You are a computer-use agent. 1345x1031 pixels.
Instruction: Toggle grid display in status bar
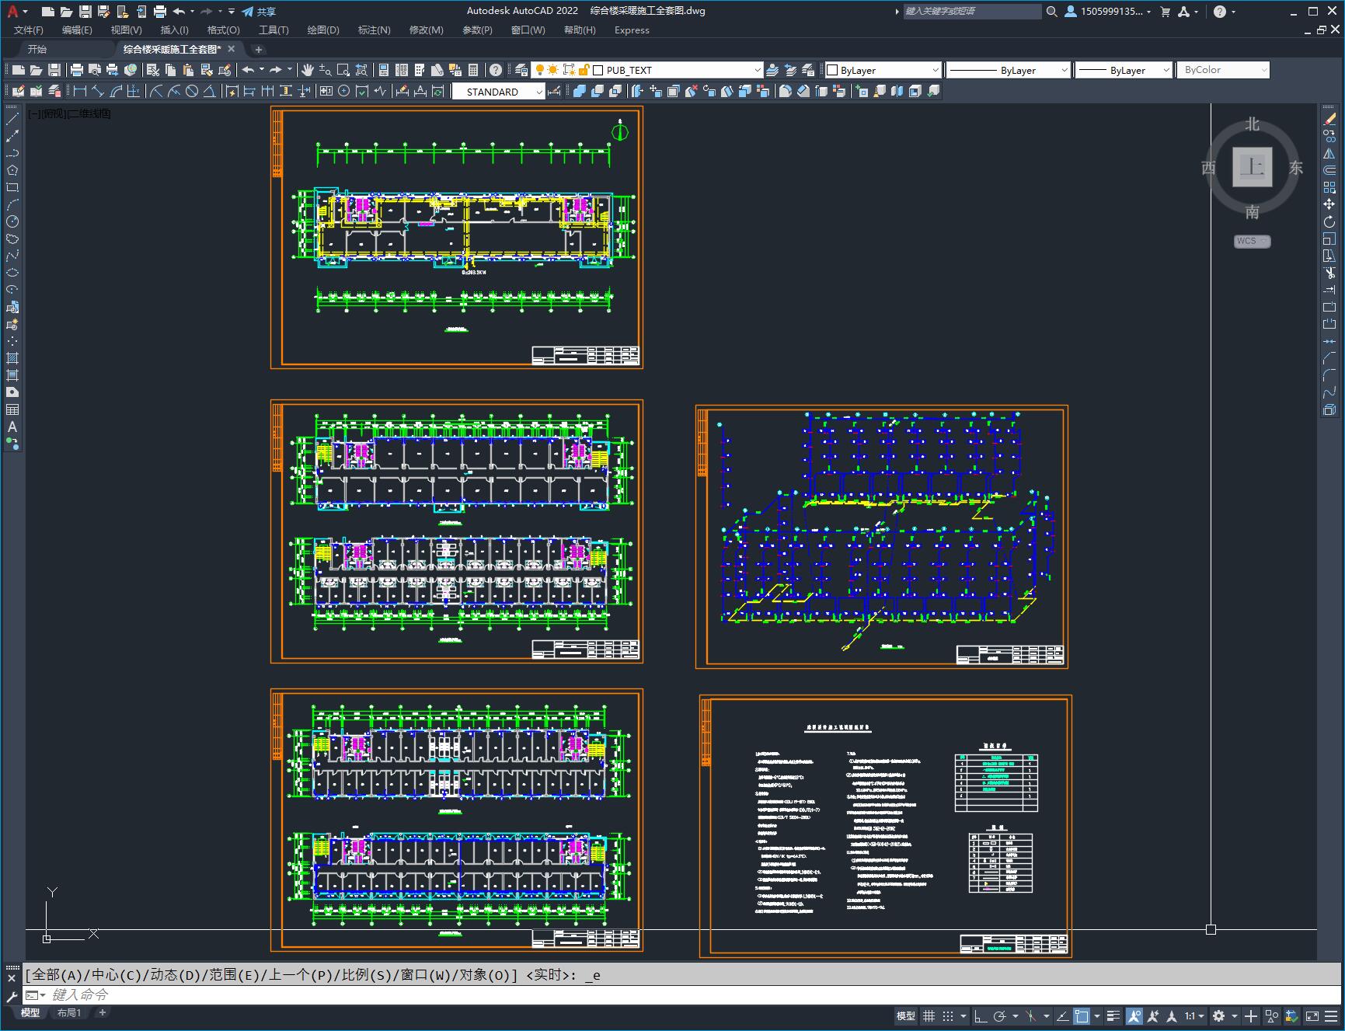[929, 1016]
